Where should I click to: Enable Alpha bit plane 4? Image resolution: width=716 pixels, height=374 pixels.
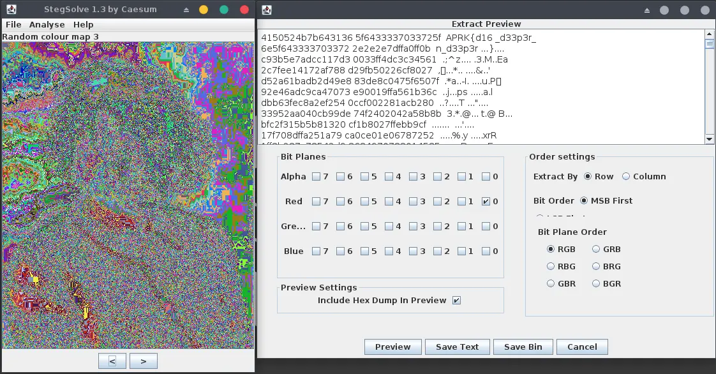tap(389, 176)
